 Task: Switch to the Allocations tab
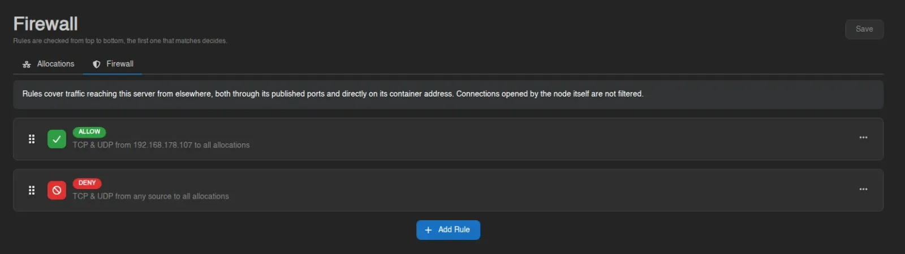pyautogui.click(x=48, y=64)
